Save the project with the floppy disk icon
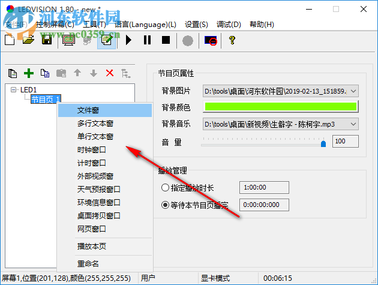 47,40
